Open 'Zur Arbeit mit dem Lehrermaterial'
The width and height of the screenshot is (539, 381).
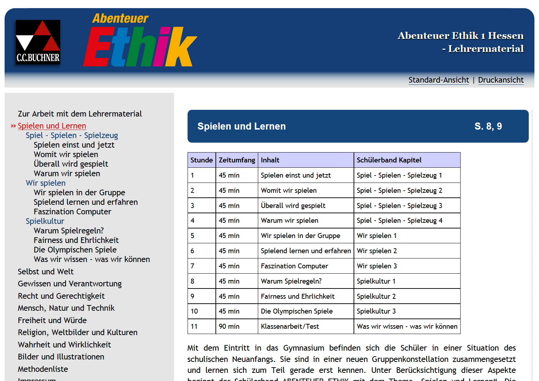80,114
